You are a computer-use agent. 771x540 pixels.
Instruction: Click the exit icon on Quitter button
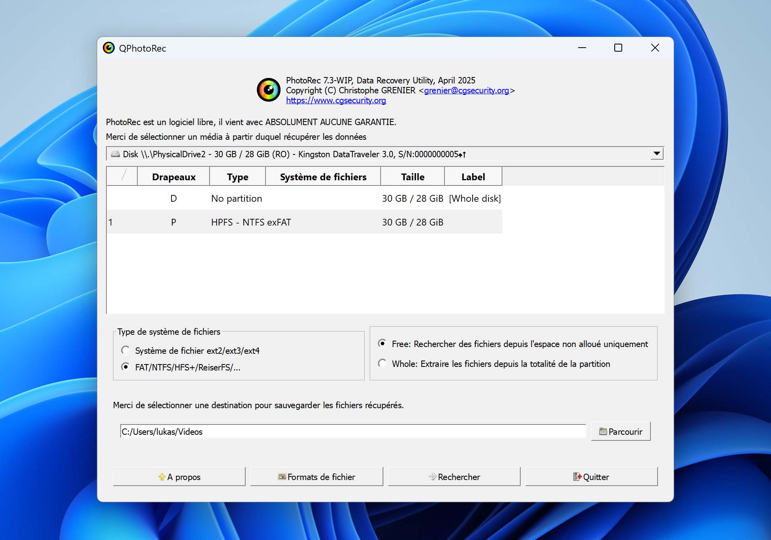(577, 477)
